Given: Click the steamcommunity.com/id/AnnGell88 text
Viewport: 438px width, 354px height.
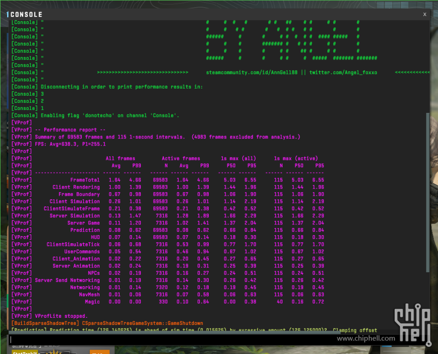Looking at the screenshot, I should pos(252,73).
